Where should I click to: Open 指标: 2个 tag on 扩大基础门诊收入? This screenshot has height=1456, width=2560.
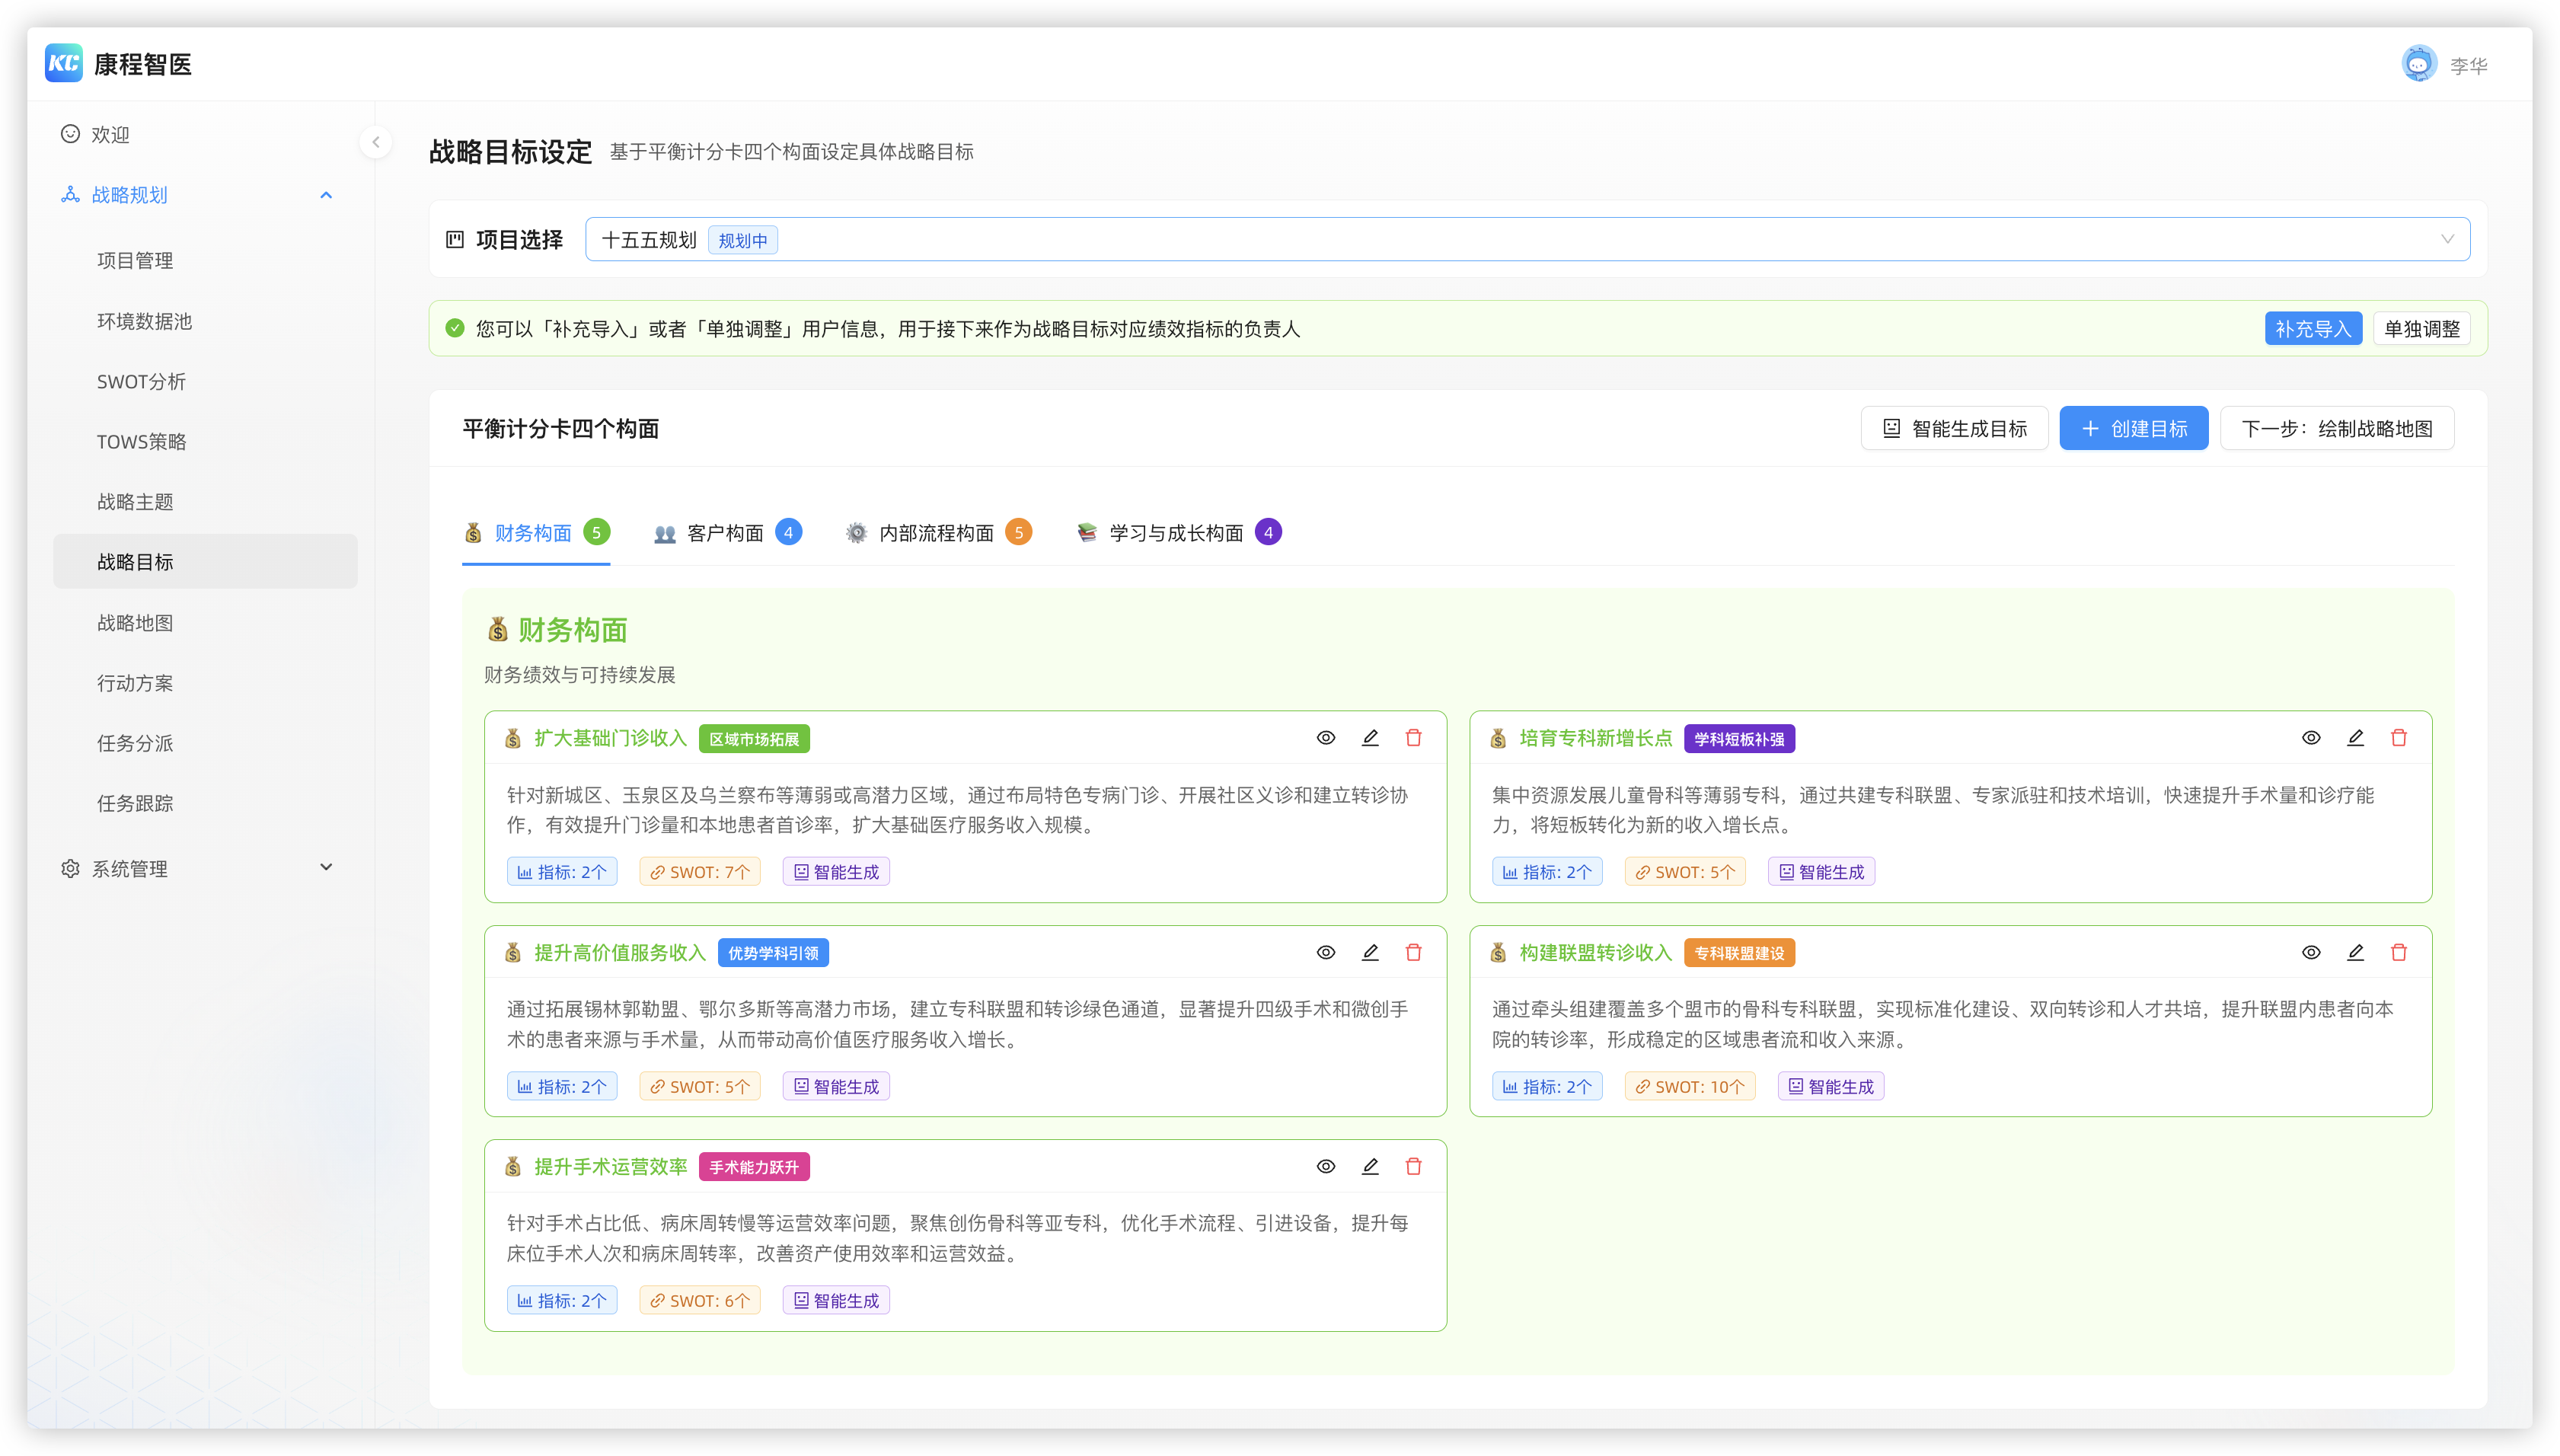click(x=562, y=872)
